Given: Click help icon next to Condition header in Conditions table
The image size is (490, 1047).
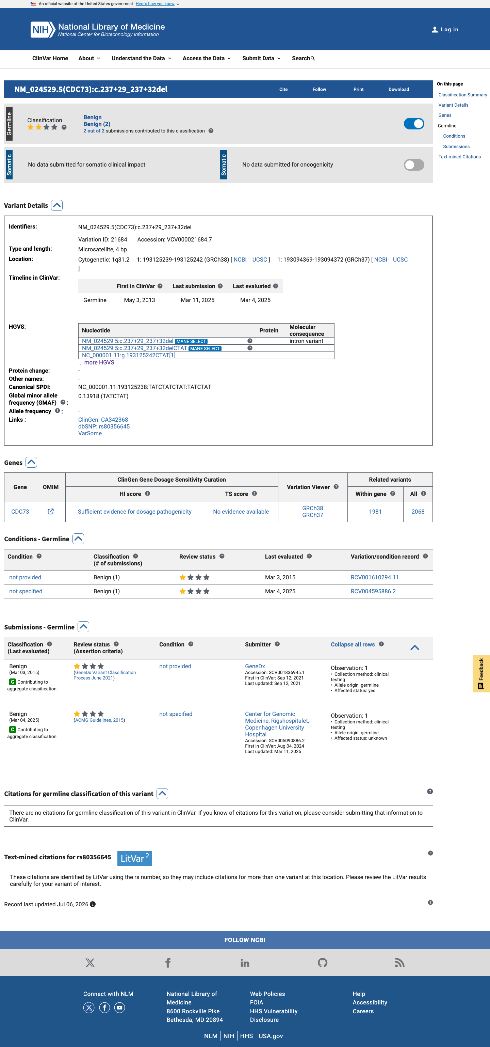Looking at the screenshot, I should (x=39, y=557).
